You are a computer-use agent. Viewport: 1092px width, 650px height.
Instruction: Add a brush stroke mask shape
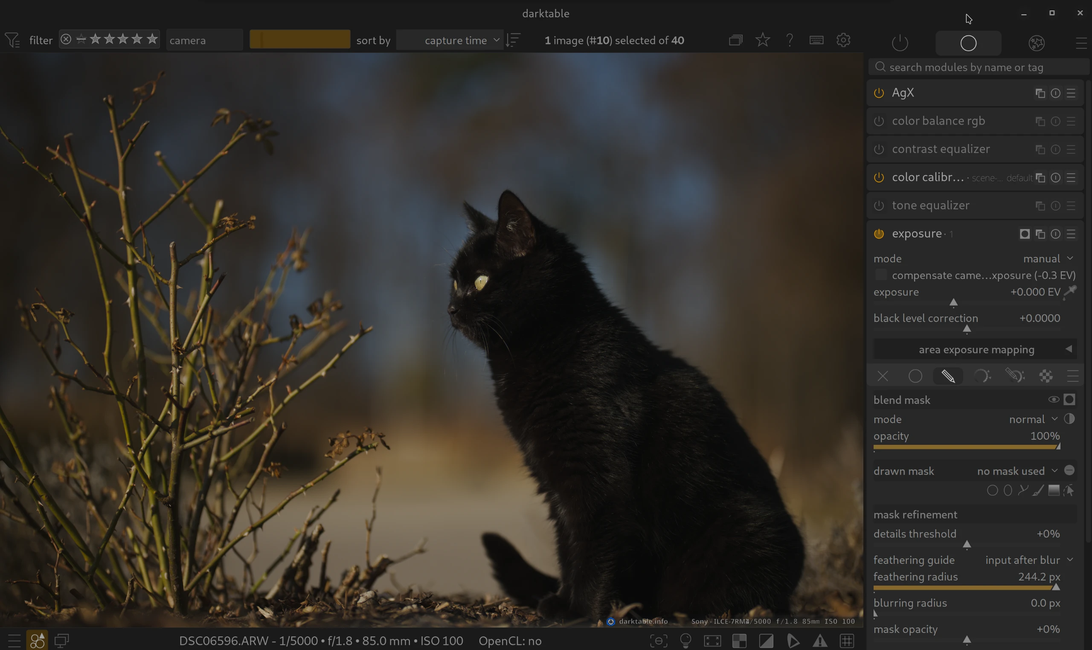(x=1038, y=490)
